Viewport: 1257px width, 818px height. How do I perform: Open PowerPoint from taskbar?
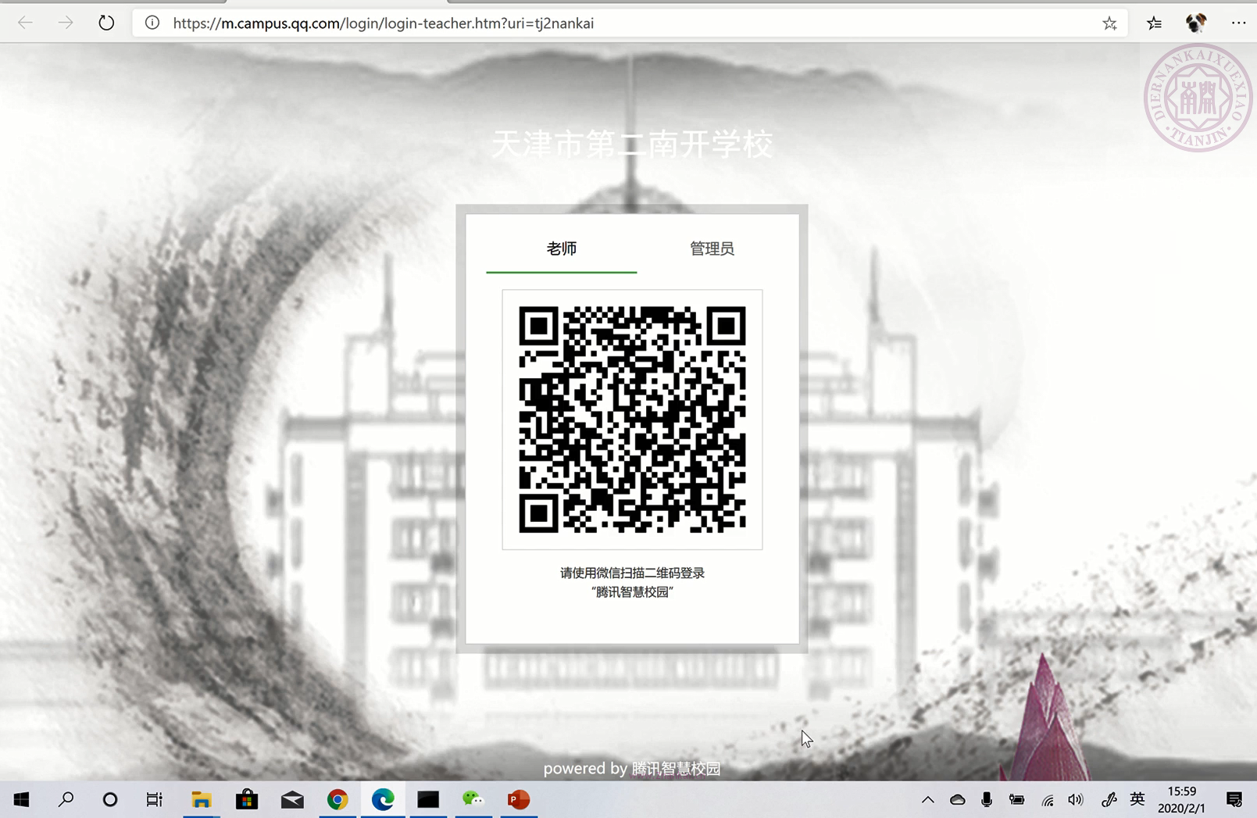519,799
